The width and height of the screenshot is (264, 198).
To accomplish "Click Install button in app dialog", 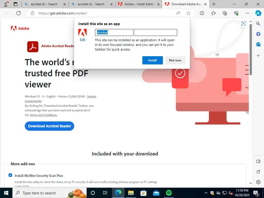I will pyautogui.click(x=153, y=60).
